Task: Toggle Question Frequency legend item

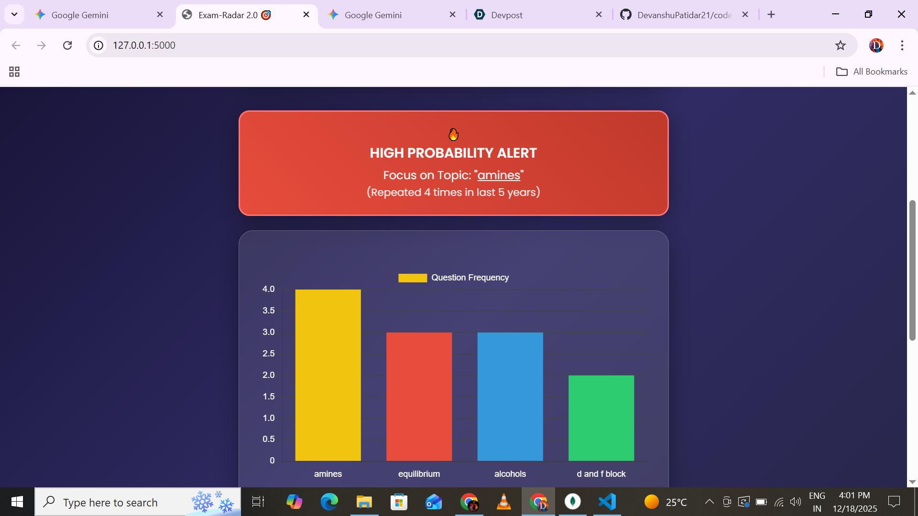Action: pos(453,278)
